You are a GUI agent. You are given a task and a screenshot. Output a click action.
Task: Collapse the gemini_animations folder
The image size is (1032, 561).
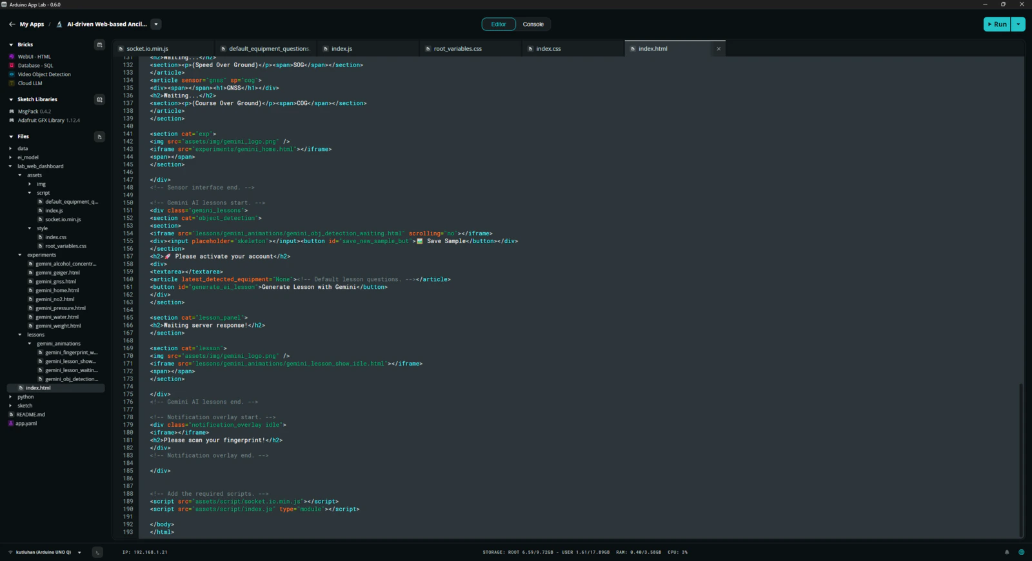(30, 344)
